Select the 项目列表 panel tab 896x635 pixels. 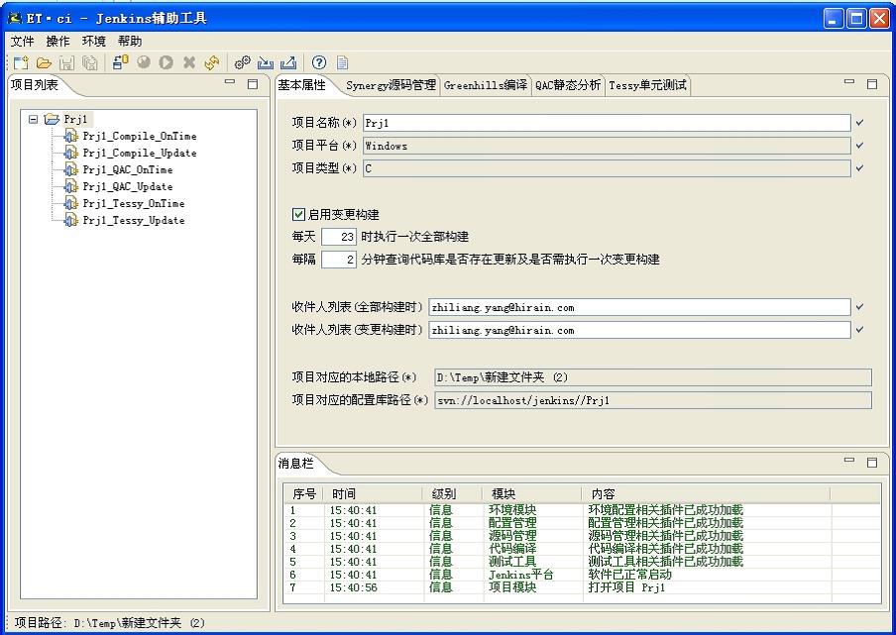pyautogui.click(x=35, y=85)
